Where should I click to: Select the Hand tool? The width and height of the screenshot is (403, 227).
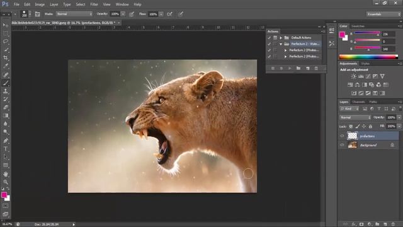coord(6,174)
